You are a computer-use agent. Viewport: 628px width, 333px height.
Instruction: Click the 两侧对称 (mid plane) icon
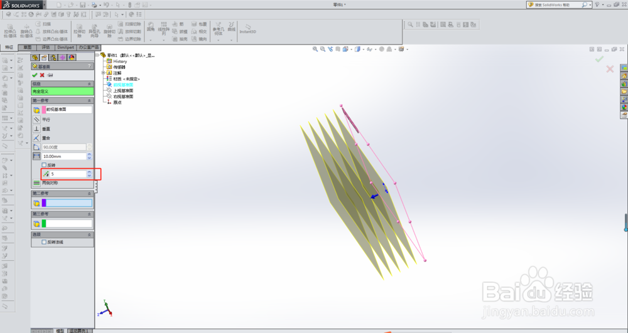[36, 182]
